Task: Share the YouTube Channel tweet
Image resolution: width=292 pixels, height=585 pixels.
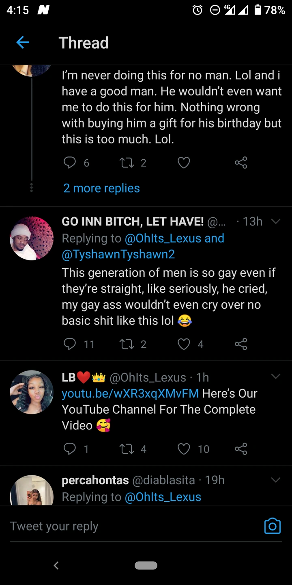Action: pos(240,449)
